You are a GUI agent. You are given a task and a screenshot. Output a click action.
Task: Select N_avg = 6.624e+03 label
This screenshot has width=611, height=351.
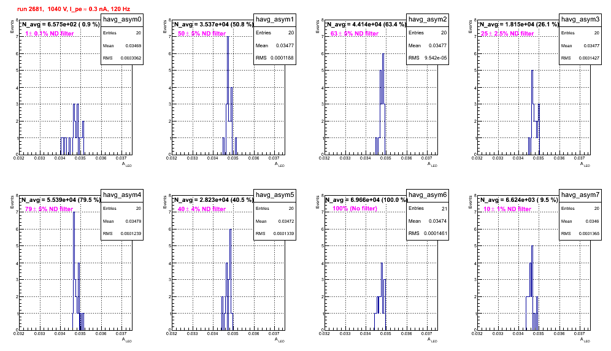click(x=519, y=199)
